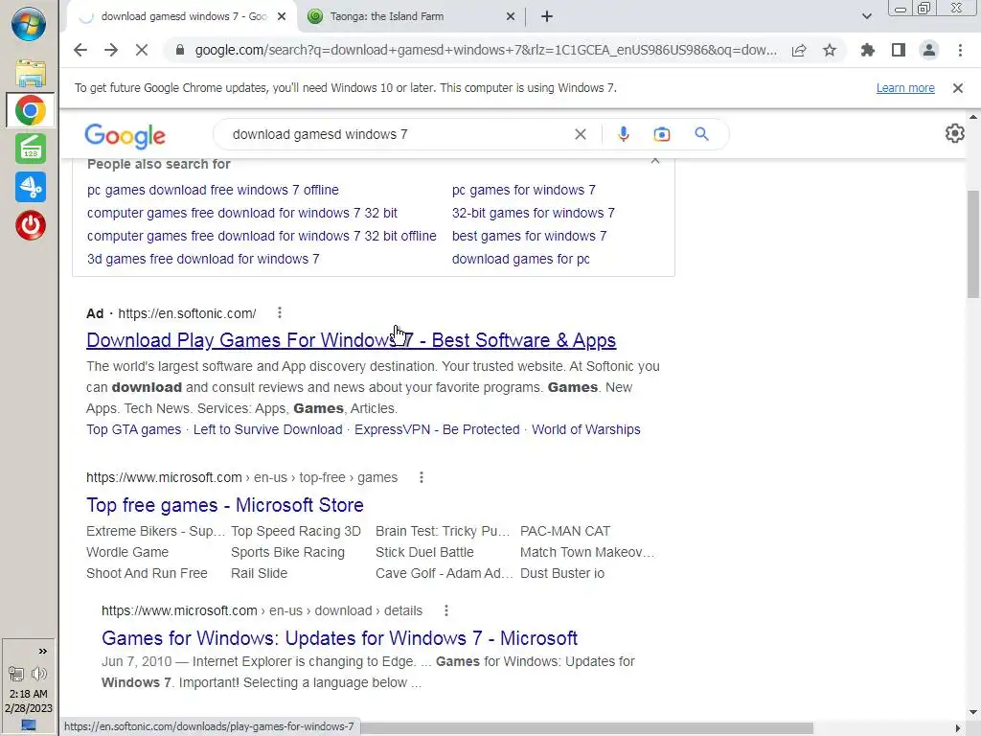Show hidden tray icons chevron
This screenshot has width=981, height=736.
coord(42,652)
